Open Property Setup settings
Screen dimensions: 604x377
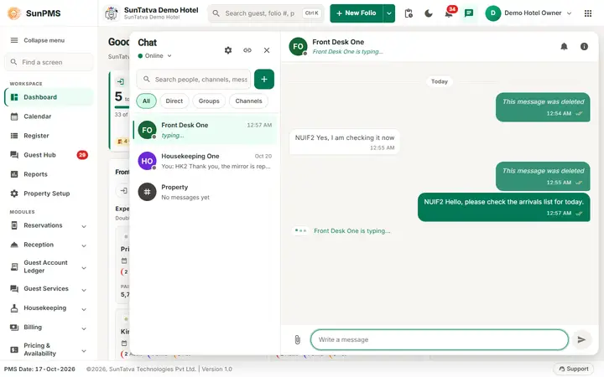(49, 194)
